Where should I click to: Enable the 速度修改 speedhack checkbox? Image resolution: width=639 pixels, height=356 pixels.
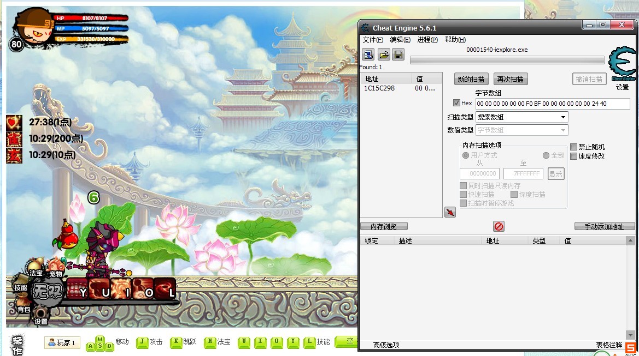pos(573,156)
